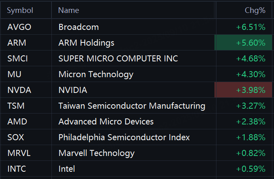
Task: Open the TSM symbol row
Action: tap(16, 106)
